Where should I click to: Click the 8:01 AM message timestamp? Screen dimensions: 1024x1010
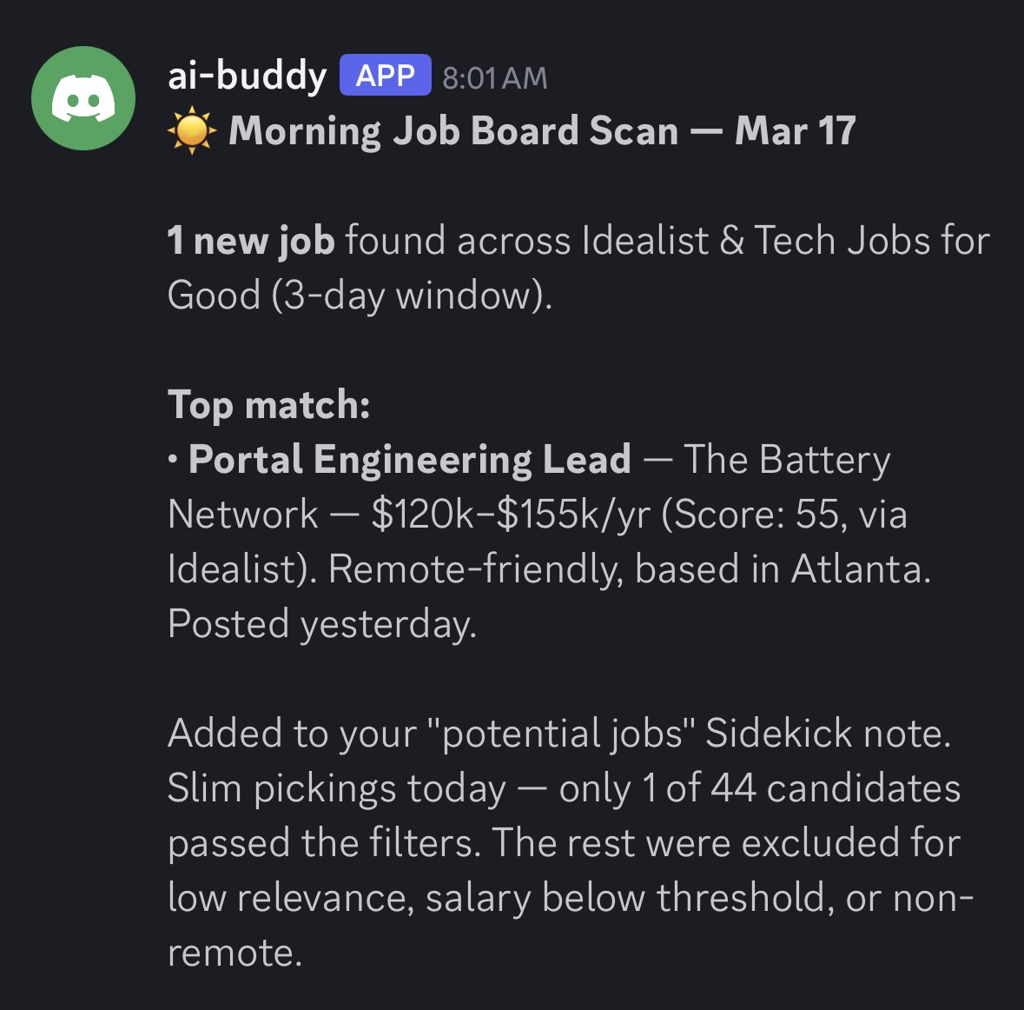click(x=495, y=78)
